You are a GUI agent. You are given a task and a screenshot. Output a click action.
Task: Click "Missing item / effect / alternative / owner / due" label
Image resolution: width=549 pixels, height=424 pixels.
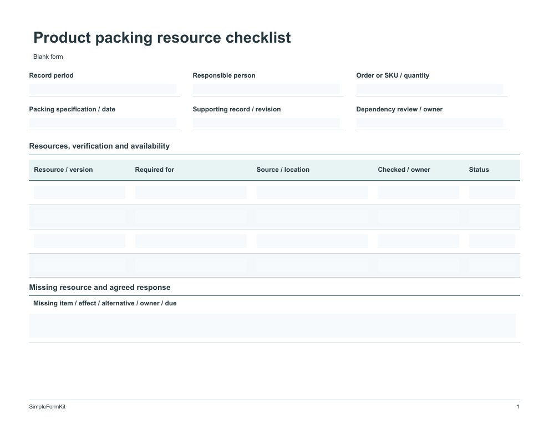tap(105, 303)
